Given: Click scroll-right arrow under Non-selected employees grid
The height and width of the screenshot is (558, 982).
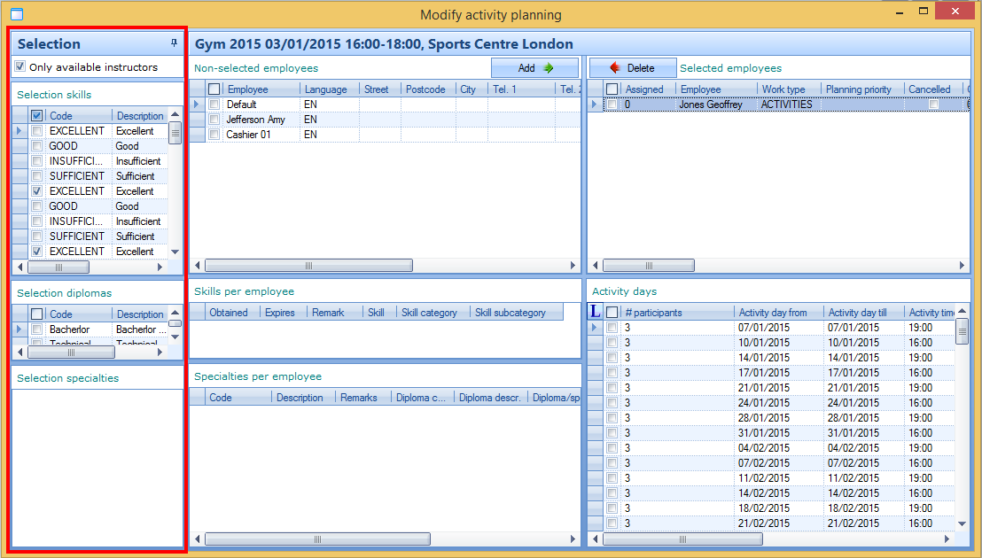Looking at the screenshot, I should 573,266.
